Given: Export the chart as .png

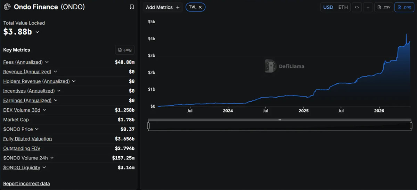Looking at the screenshot, I should [404, 7].
